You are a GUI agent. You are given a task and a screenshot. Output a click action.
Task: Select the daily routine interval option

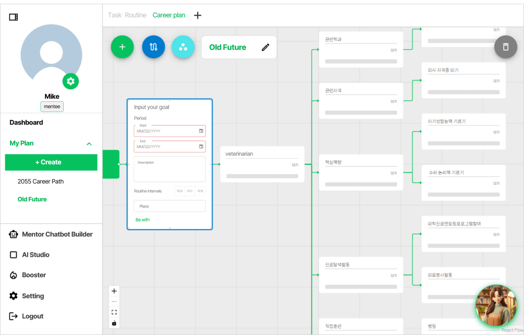tap(180, 191)
